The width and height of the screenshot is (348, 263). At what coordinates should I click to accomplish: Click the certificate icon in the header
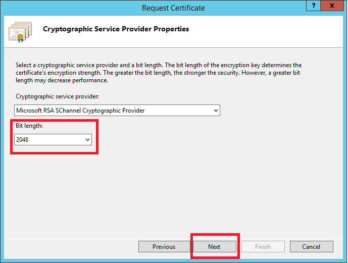coord(18,31)
